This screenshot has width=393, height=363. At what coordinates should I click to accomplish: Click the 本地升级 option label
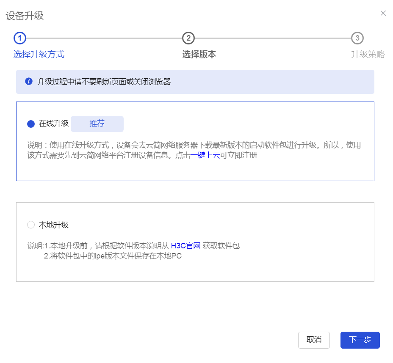click(54, 225)
